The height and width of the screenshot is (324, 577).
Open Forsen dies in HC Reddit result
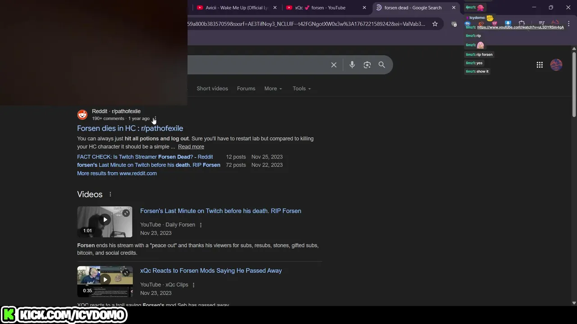130,128
